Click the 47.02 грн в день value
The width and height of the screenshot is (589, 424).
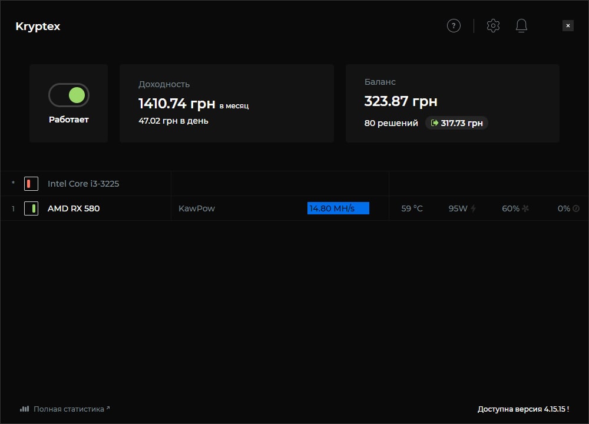tap(173, 121)
